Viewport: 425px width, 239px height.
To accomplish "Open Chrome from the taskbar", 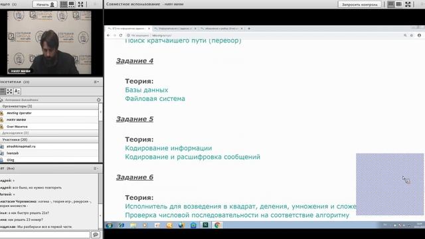I will click(217, 225).
